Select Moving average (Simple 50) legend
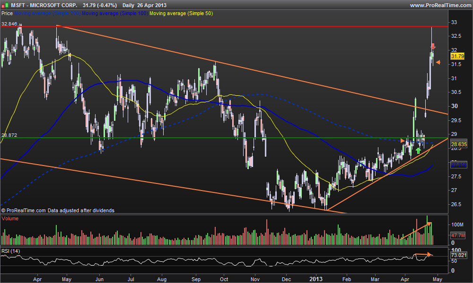 (181, 13)
